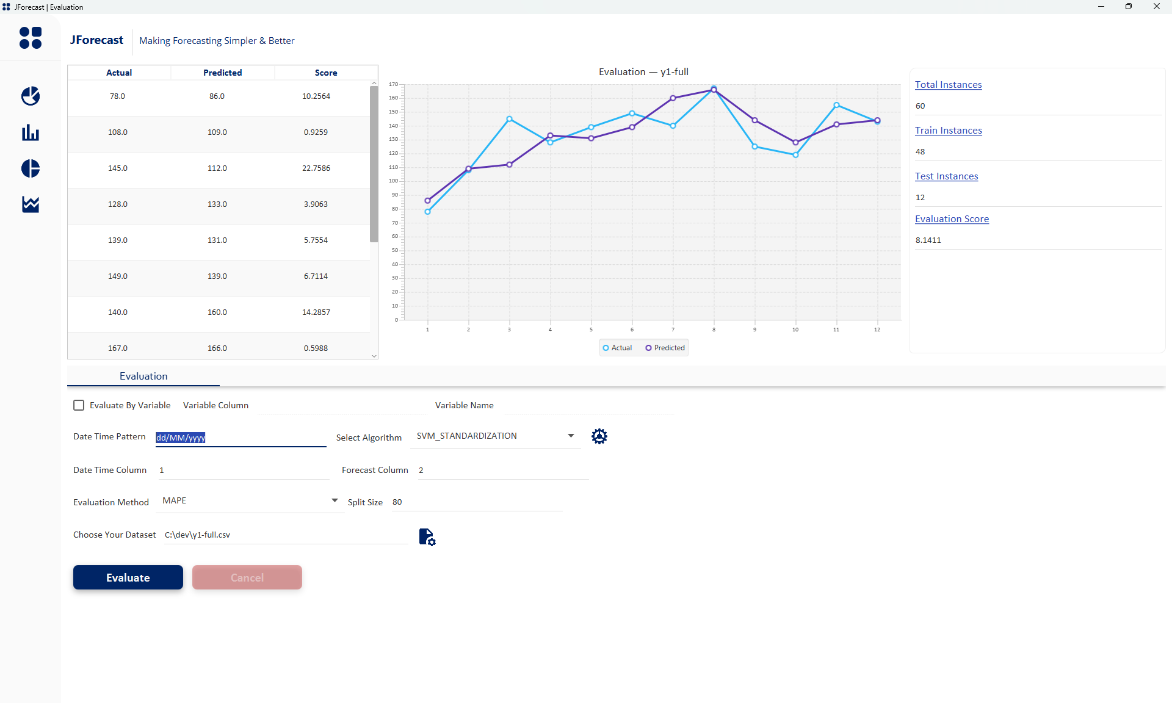Click the Evaluate button
This screenshot has width=1172, height=703.
pyautogui.click(x=128, y=577)
